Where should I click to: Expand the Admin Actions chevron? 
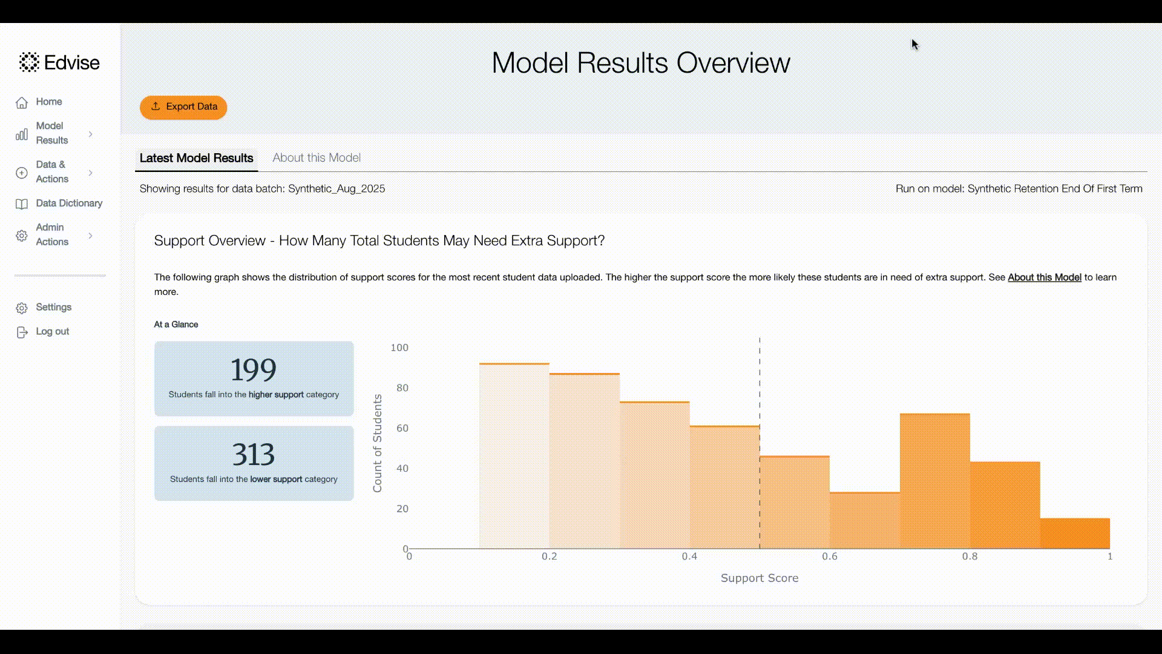[x=91, y=236]
